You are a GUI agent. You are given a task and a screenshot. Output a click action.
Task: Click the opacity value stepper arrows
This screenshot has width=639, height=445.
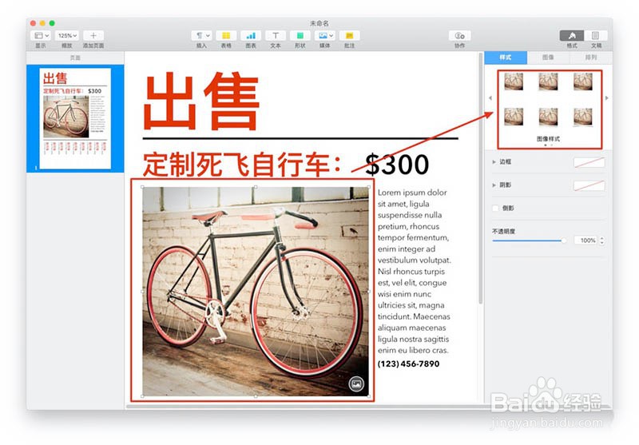pos(602,240)
